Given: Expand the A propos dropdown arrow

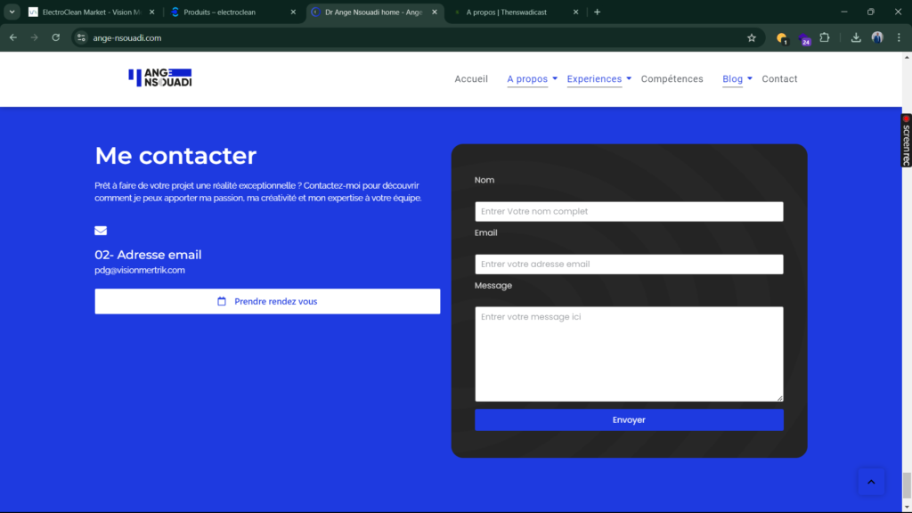Looking at the screenshot, I should [555, 78].
